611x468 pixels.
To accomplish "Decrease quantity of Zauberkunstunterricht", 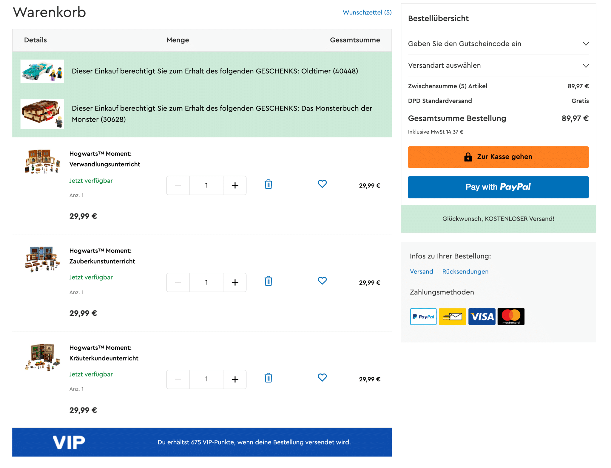I will [178, 282].
